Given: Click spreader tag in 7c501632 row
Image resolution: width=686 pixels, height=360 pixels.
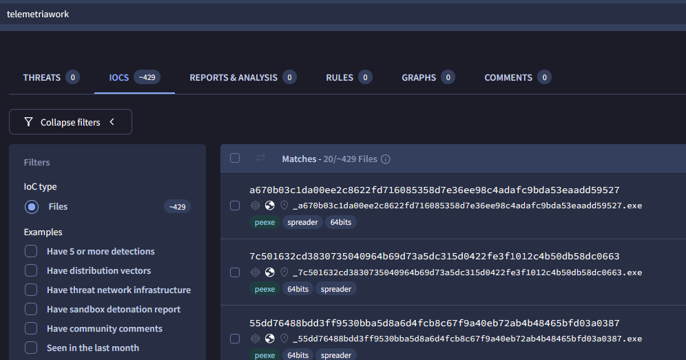Looking at the screenshot, I should (x=336, y=289).
